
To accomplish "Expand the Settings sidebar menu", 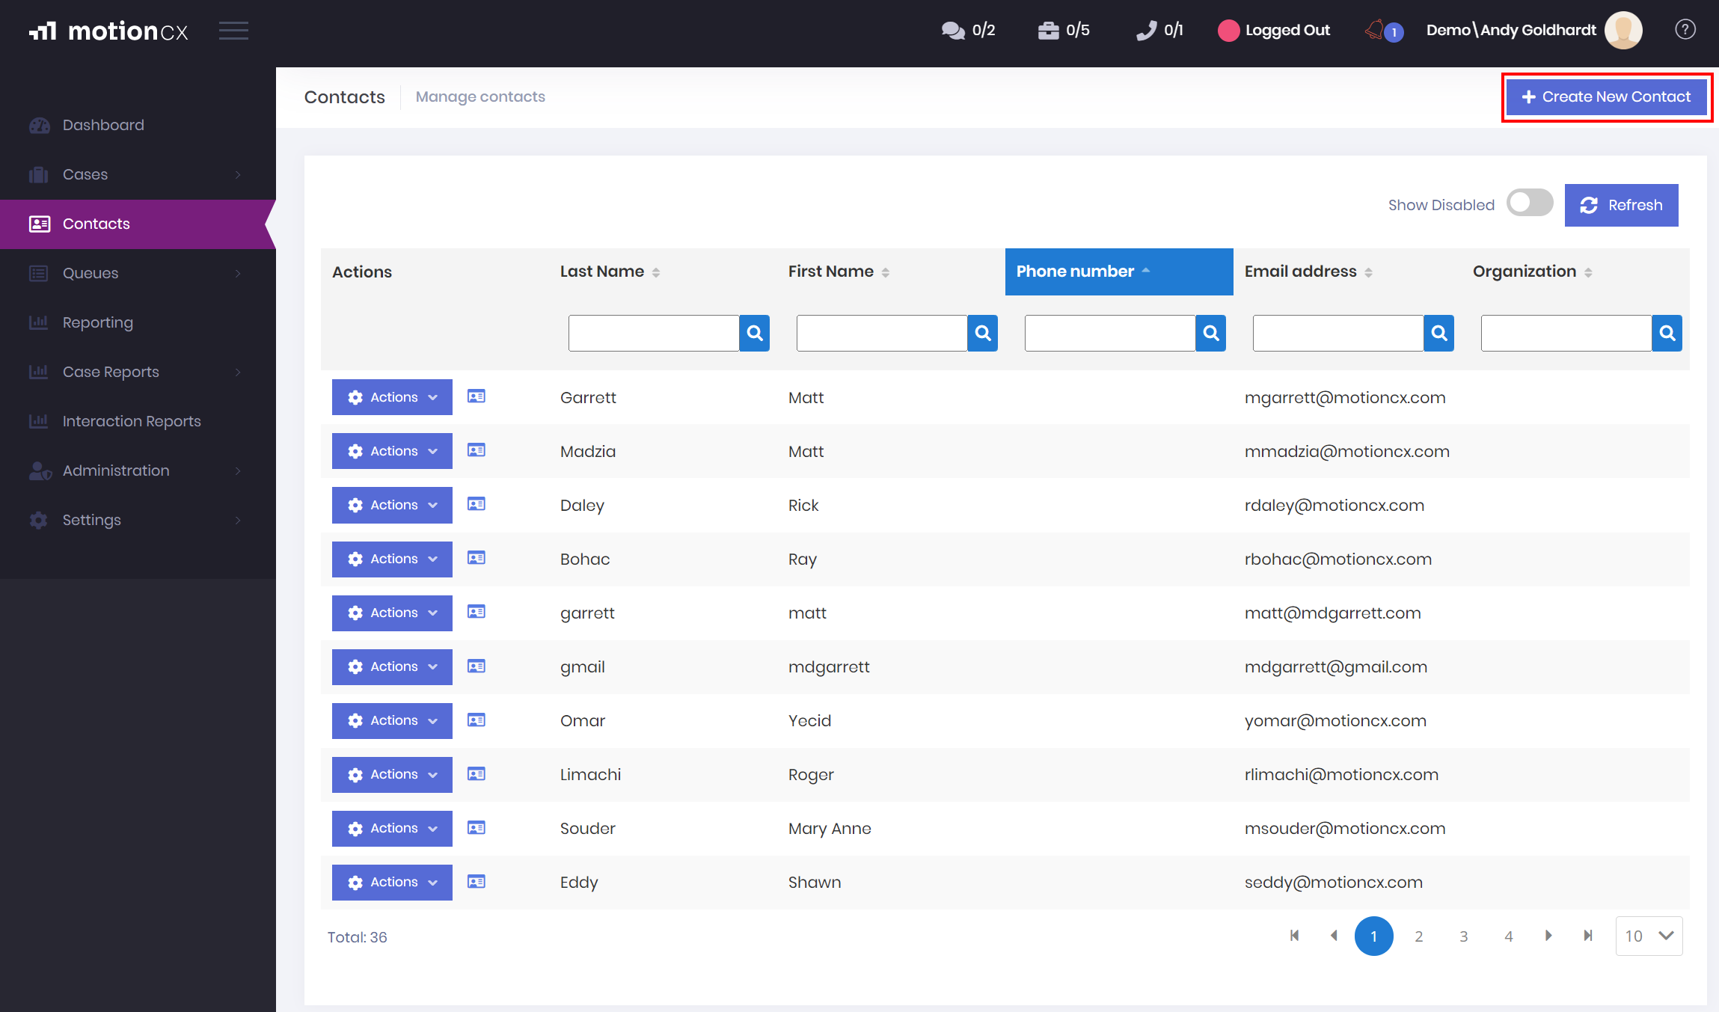I will click(x=138, y=520).
